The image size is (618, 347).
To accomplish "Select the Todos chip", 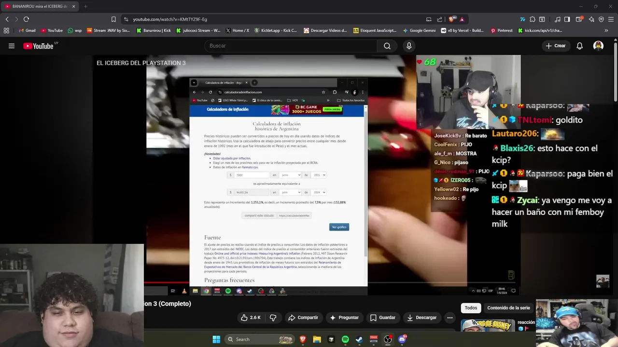I will [x=471, y=308].
